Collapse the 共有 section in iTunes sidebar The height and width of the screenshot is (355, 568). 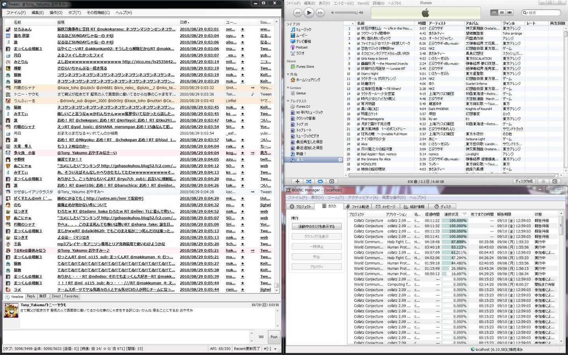(288, 74)
